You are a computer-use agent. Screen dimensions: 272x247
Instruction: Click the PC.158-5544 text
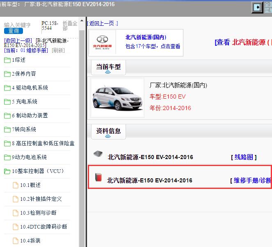coord(50,26)
